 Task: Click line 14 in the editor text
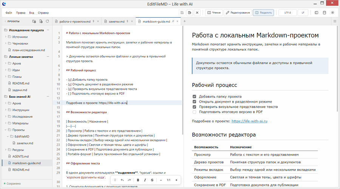tap(97, 103)
